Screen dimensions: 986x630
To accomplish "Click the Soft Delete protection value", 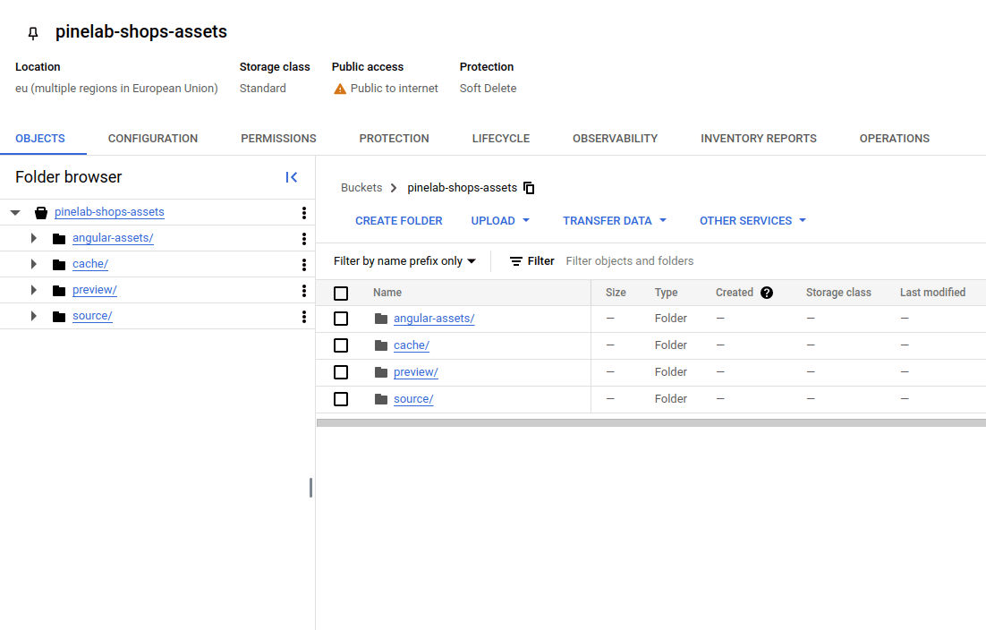I will point(488,89).
